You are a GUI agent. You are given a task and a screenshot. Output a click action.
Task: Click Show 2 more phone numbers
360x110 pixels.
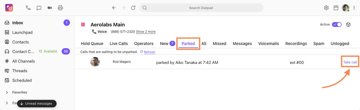[146, 32]
